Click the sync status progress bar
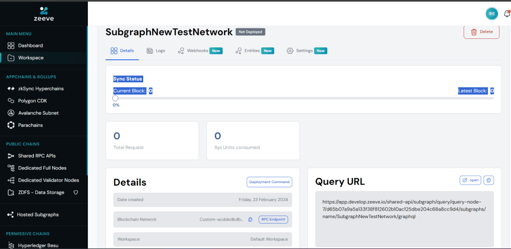 point(303,98)
